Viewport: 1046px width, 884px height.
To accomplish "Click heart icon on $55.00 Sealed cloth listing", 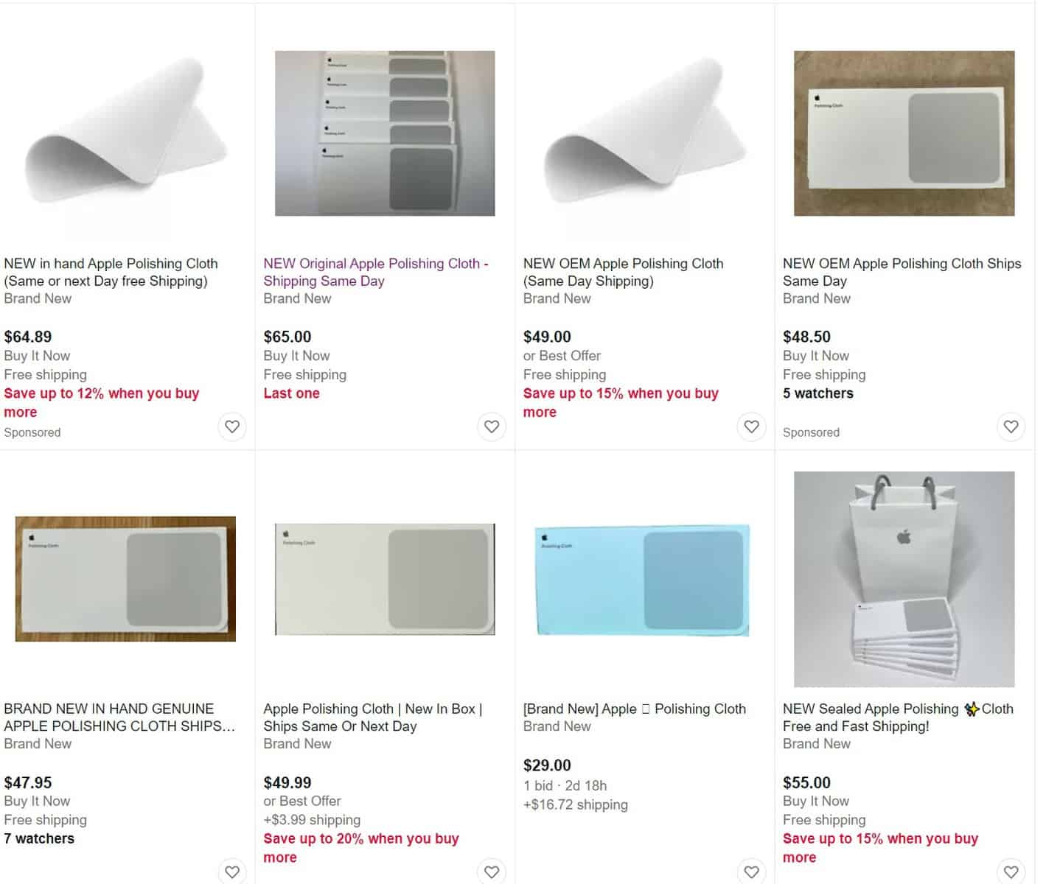I will pyautogui.click(x=1011, y=872).
